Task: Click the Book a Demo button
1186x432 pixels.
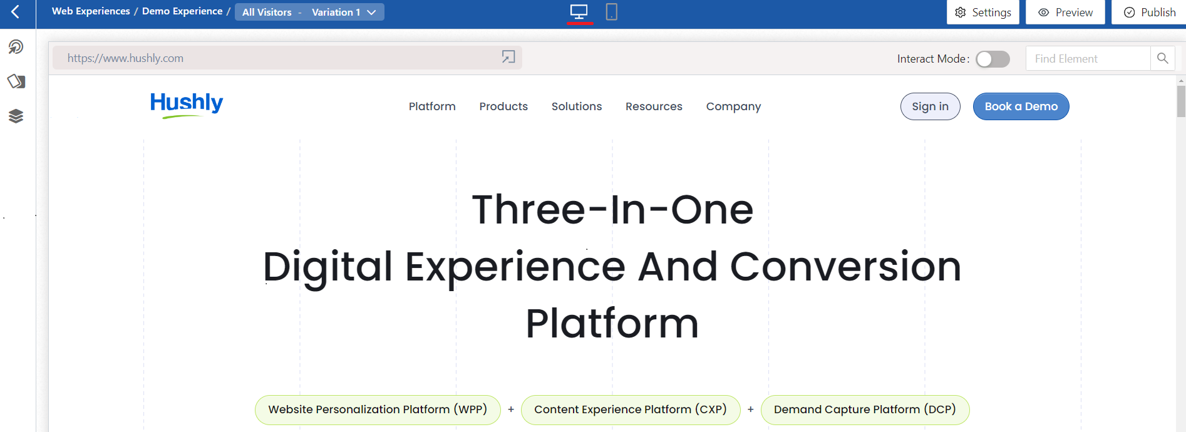Action: [x=1021, y=106]
